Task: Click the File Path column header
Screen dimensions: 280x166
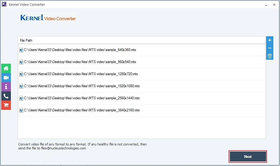Action: pos(142,40)
